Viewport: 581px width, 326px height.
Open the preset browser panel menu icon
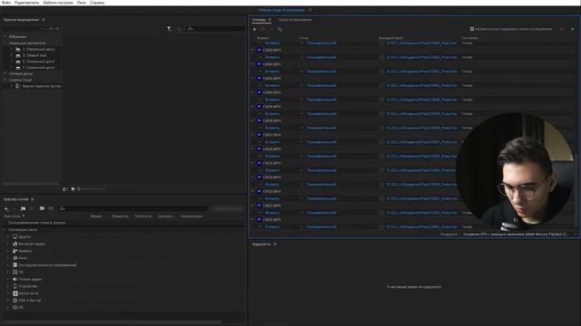pos(33,199)
